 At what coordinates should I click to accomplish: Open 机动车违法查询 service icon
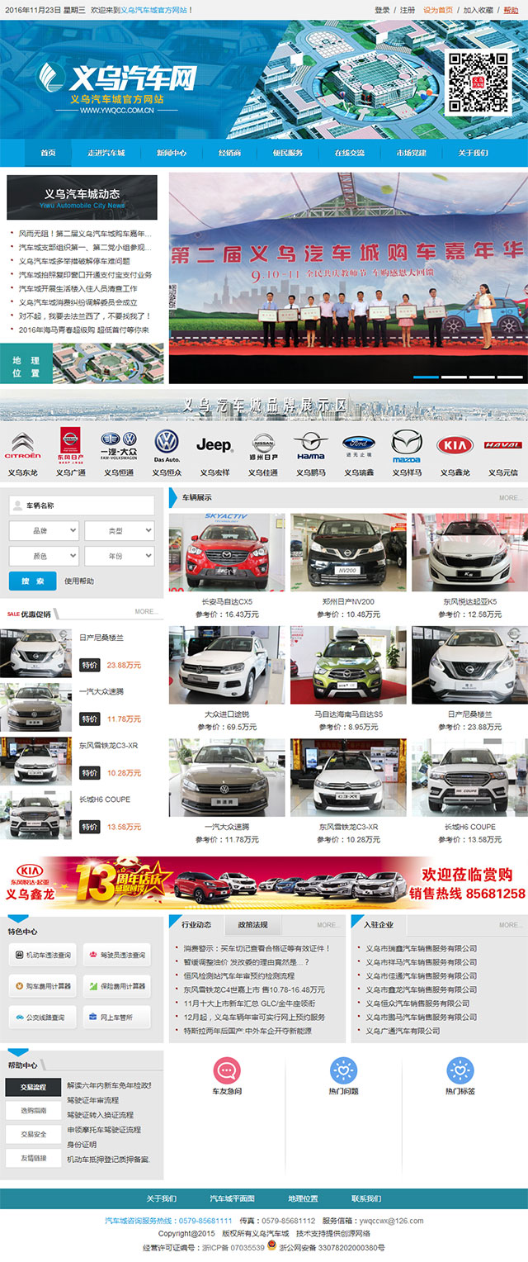tap(42, 956)
